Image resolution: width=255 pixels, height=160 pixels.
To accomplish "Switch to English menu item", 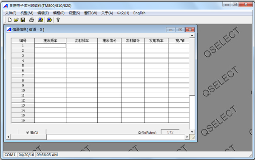I will (139, 13).
